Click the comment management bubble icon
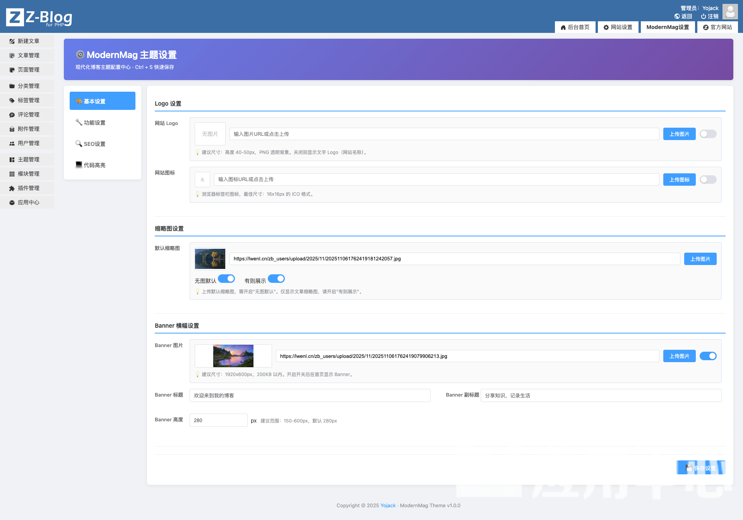Screen dimensions: 743x520 click(x=12, y=115)
